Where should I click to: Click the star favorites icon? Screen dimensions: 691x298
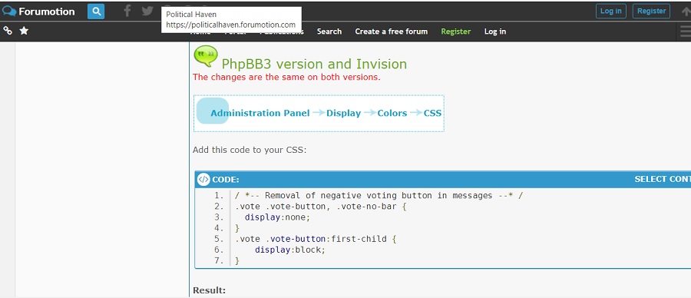tap(24, 31)
